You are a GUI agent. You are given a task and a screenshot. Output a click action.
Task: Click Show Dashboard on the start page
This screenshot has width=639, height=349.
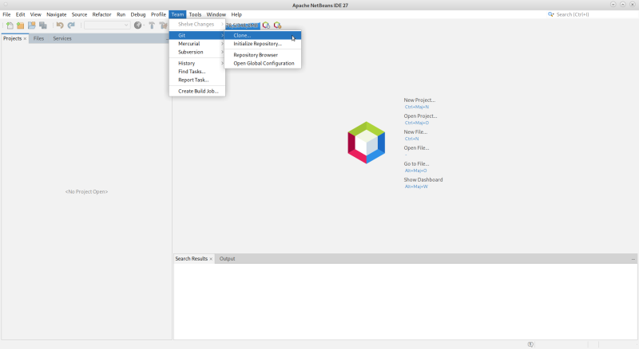click(x=423, y=180)
